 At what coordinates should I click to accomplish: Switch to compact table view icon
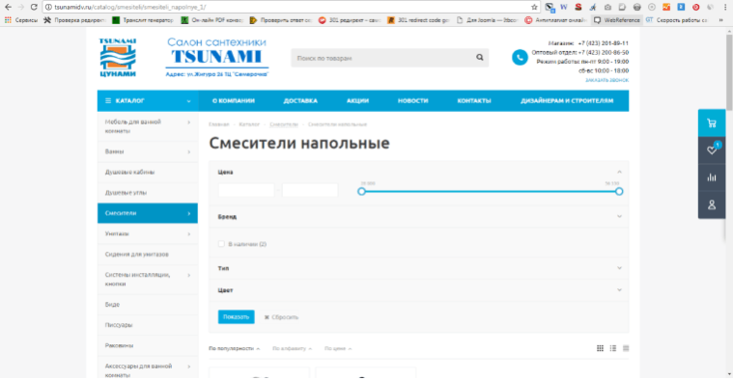click(626, 348)
